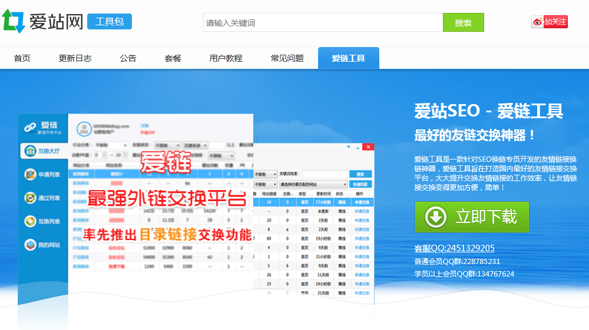The height and width of the screenshot is (330, 589).
Task: Select the active 爱链工具 tab
Action: pyautogui.click(x=349, y=58)
